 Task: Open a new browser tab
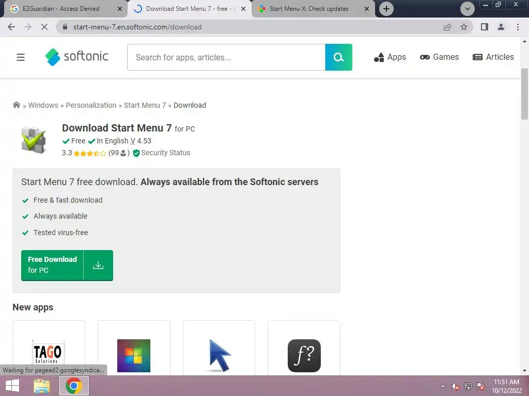click(x=386, y=9)
